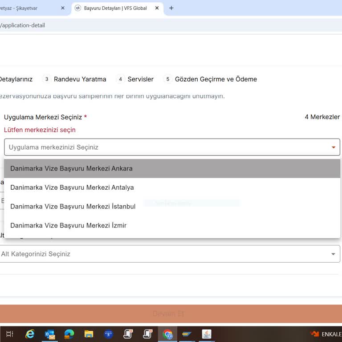The height and width of the screenshot is (342, 342).
Task: Launch Outlook from the taskbar
Action: 49,334
